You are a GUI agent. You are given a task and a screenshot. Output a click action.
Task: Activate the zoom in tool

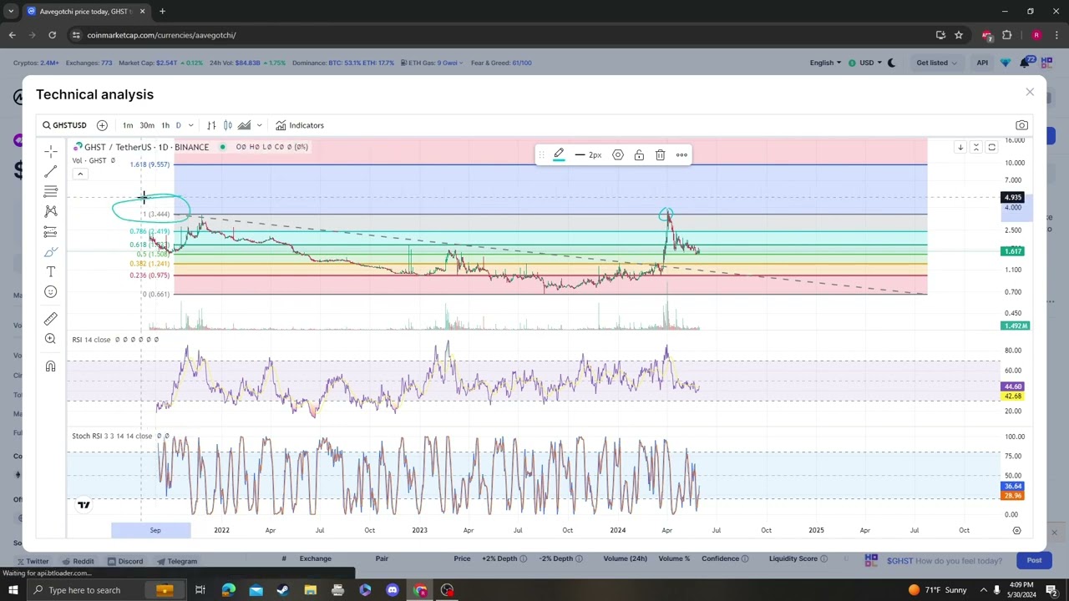(51, 339)
